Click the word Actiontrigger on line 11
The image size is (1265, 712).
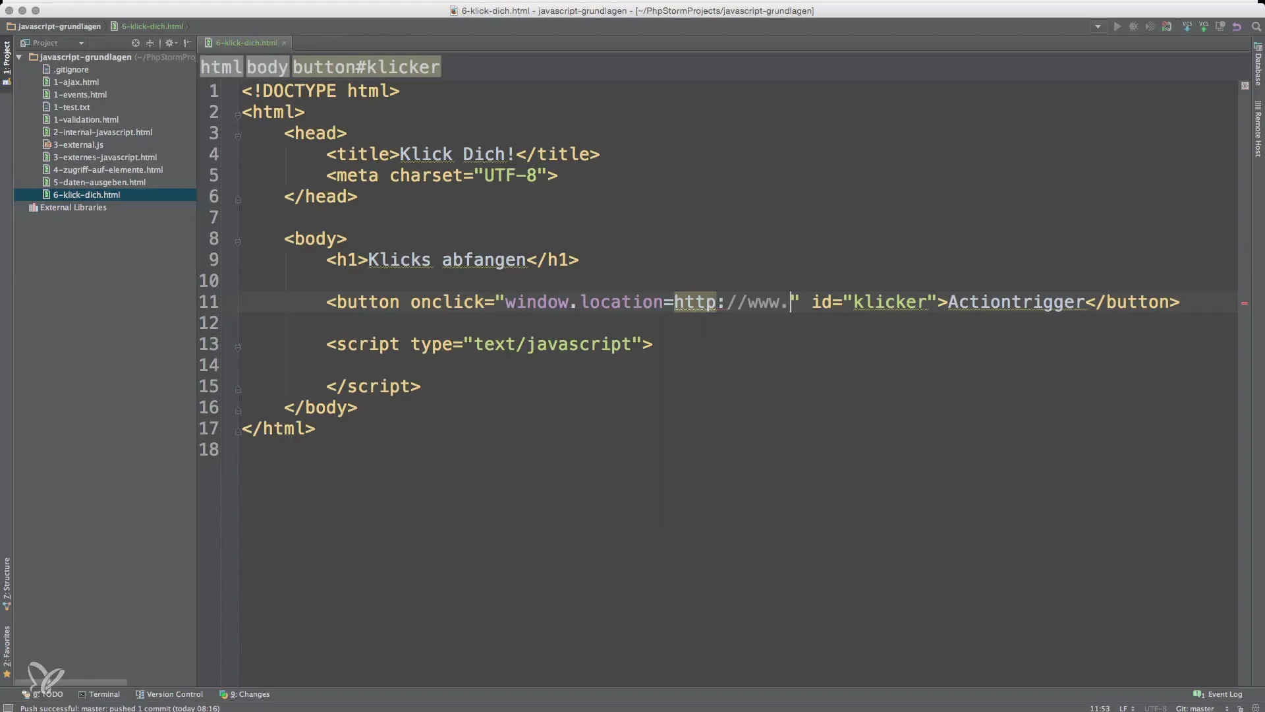pyautogui.click(x=1016, y=302)
